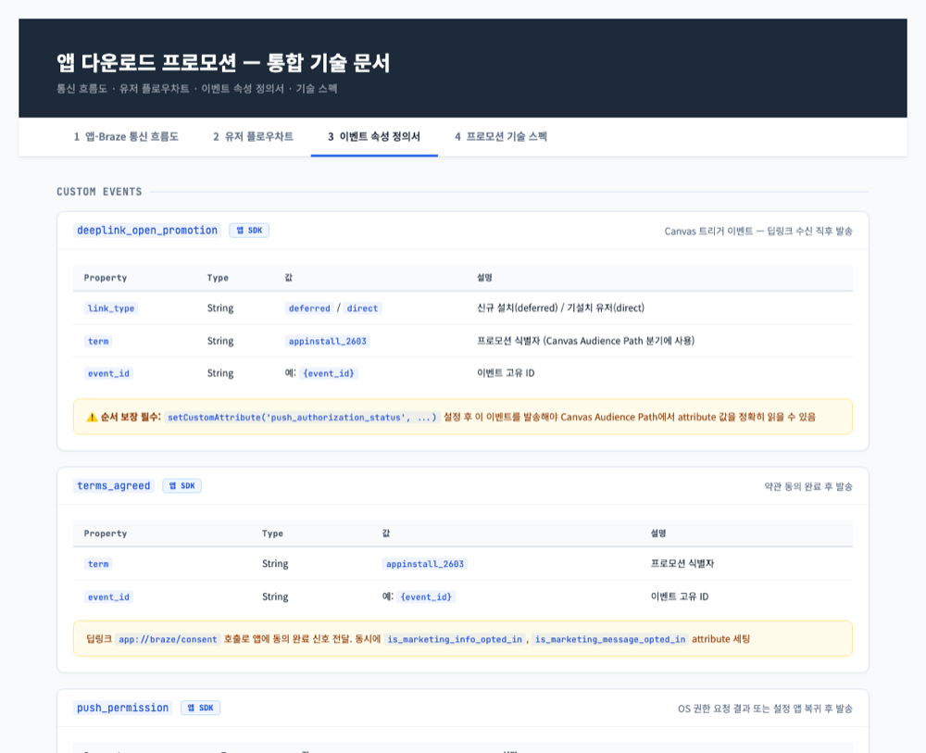Select the direct value chip
This screenshot has height=753, width=926.
point(362,308)
